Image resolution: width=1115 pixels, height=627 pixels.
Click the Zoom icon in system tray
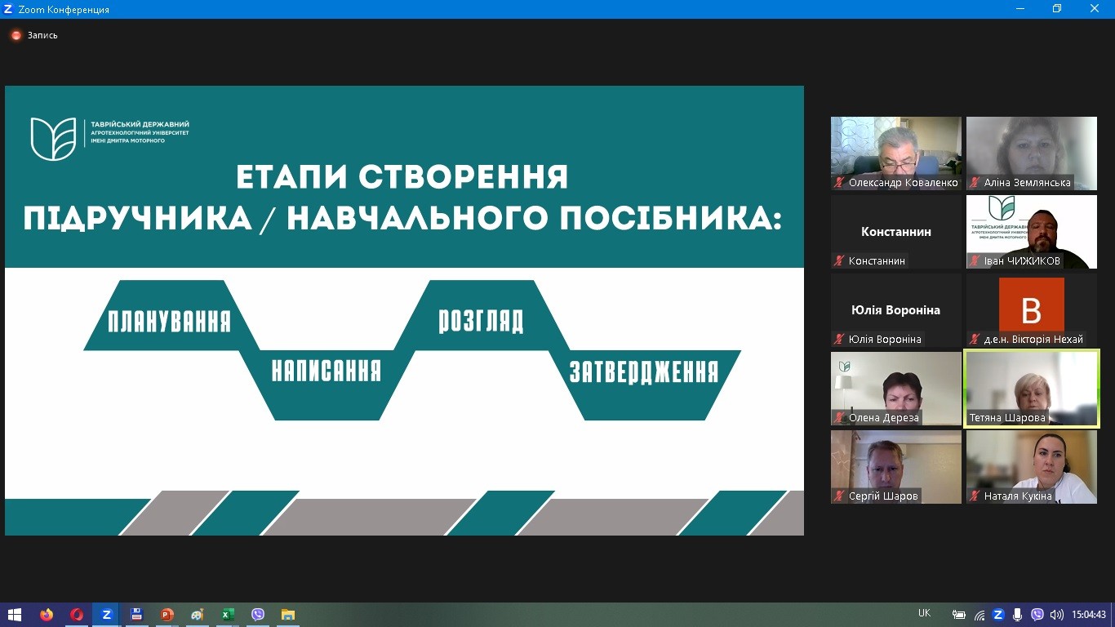pos(997,614)
